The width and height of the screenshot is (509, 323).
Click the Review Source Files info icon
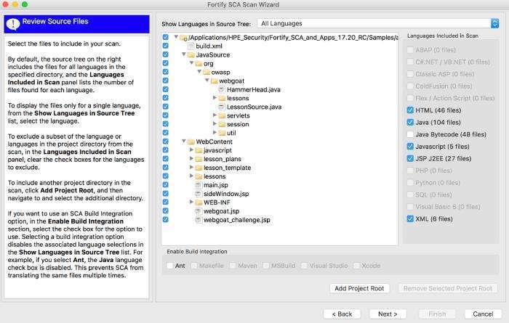[13, 24]
